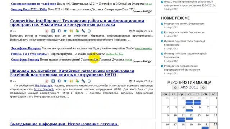Click green-globe user icon under Competitive intelligence article
This screenshot has width=230, height=129.
point(77,31)
